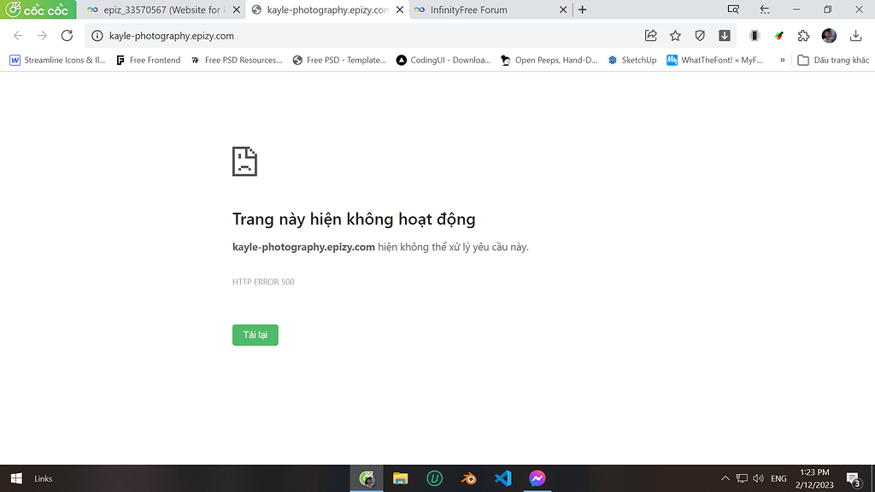This screenshot has height=492, width=875.
Task: Open the extensions puzzle-piece icon
Action: click(x=803, y=37)
